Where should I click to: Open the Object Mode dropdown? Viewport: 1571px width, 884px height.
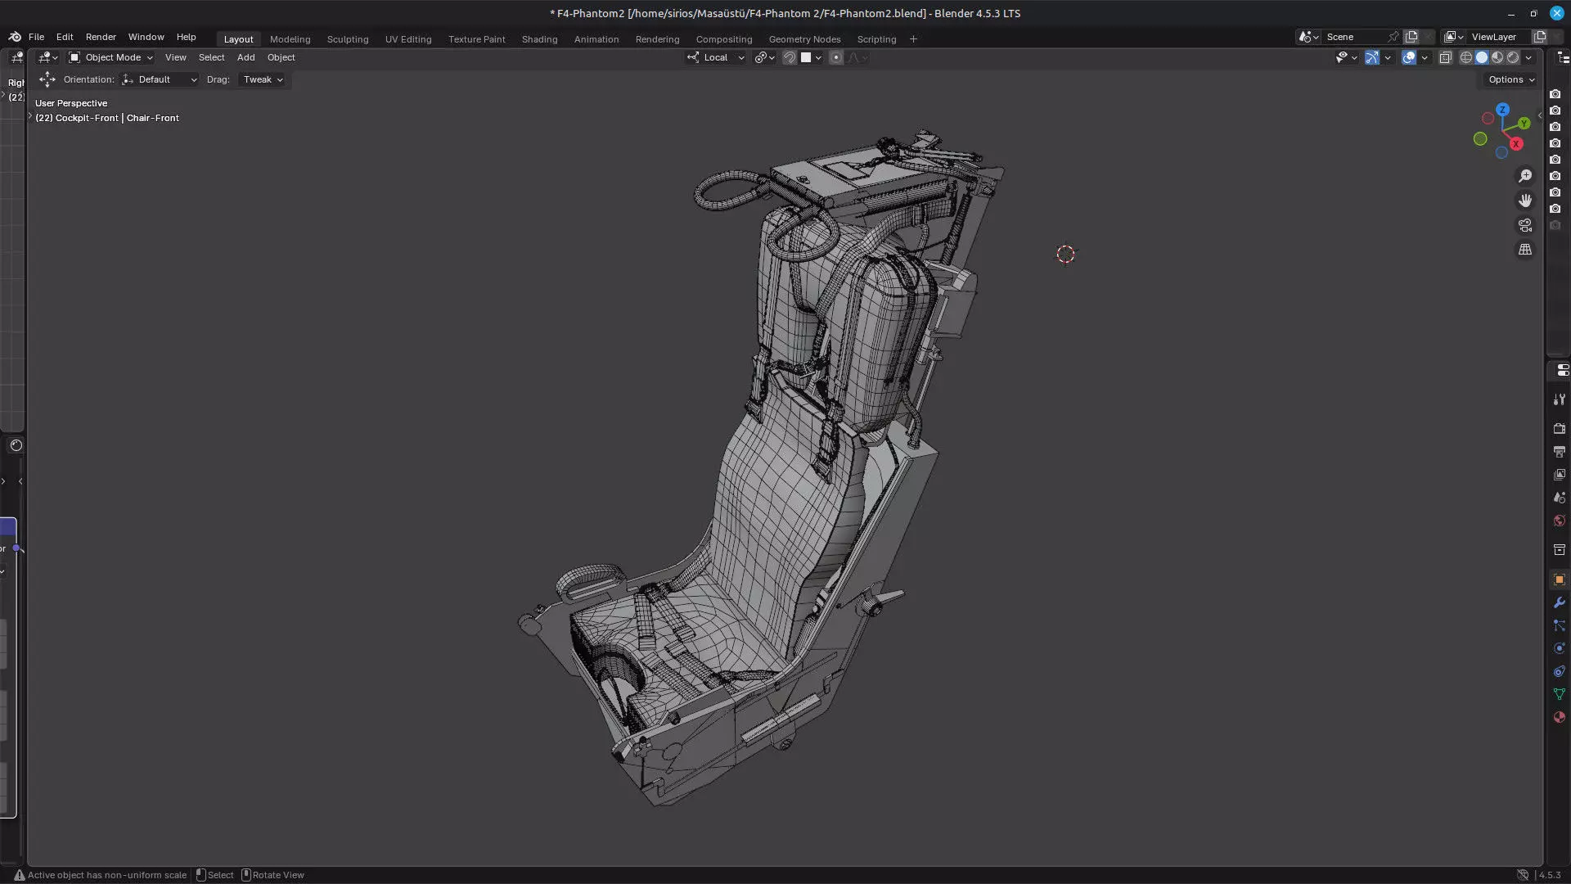pyautogui.click(x=111, y=57)
